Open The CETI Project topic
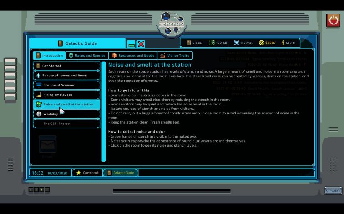The image size is (344, 214). [67, 124]
